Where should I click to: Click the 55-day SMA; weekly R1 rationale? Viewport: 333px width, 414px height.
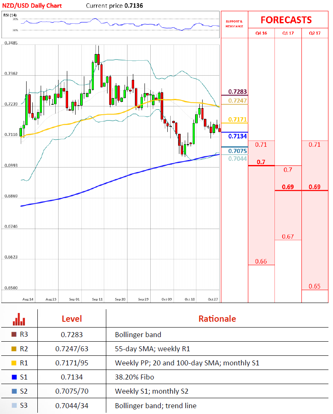pos(152,349)
